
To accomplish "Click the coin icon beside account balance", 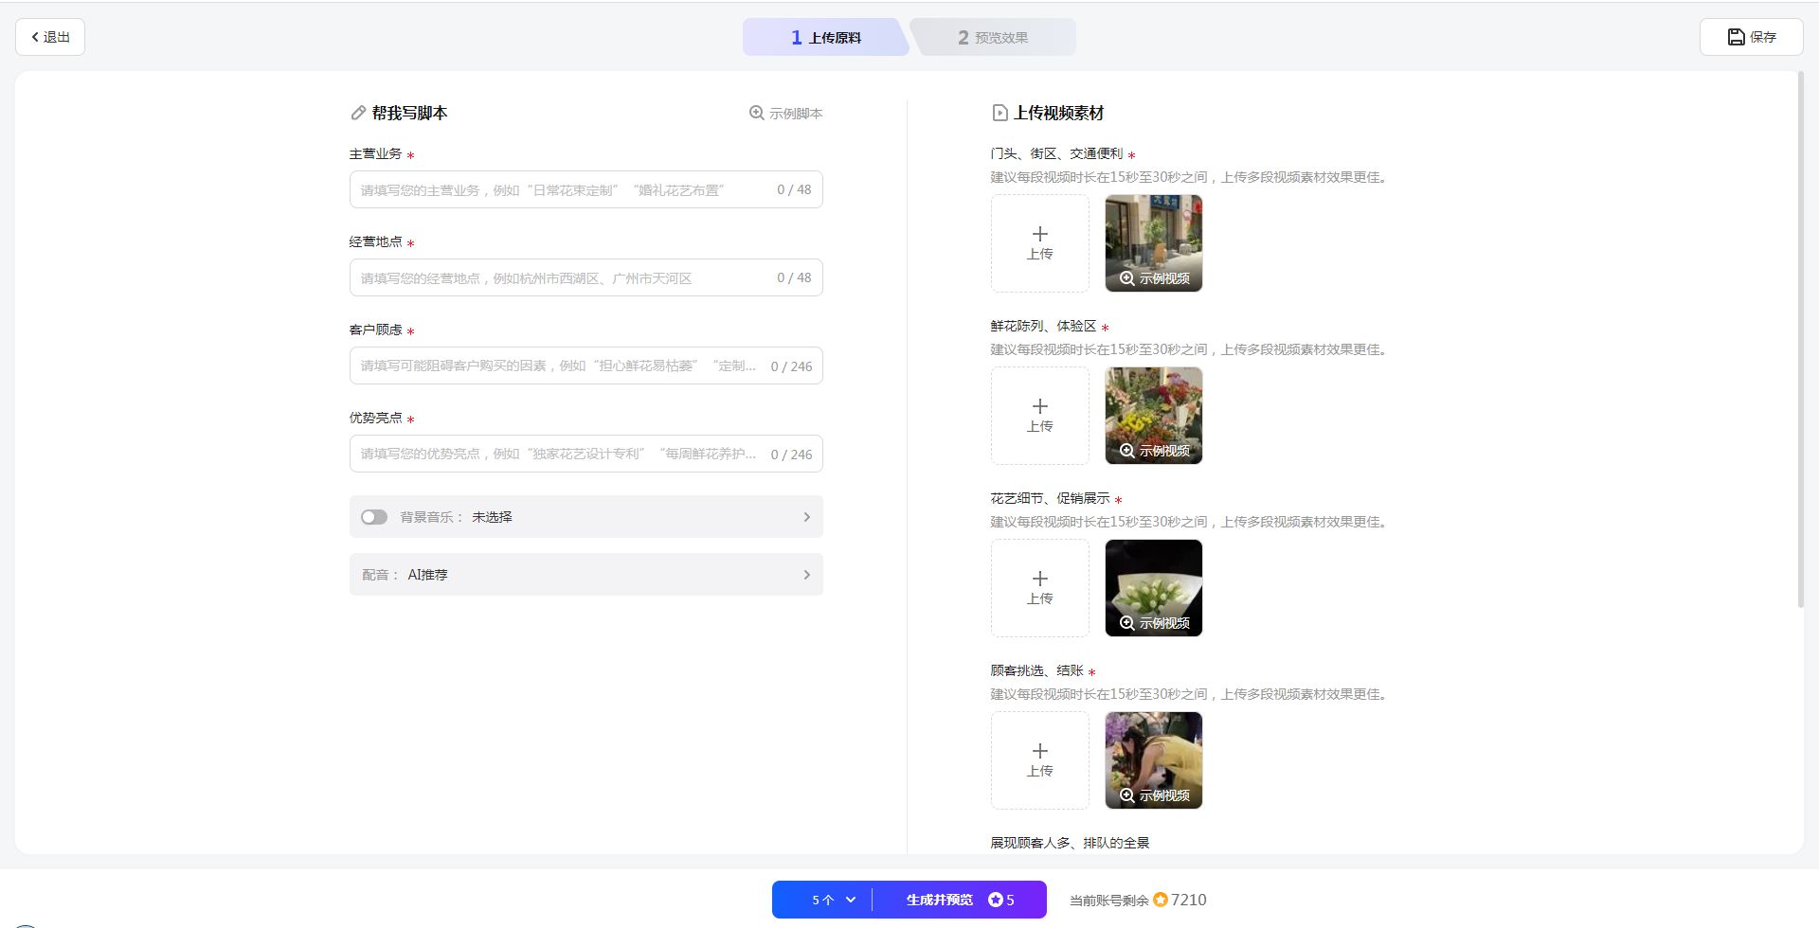I will click(1160, 900).
